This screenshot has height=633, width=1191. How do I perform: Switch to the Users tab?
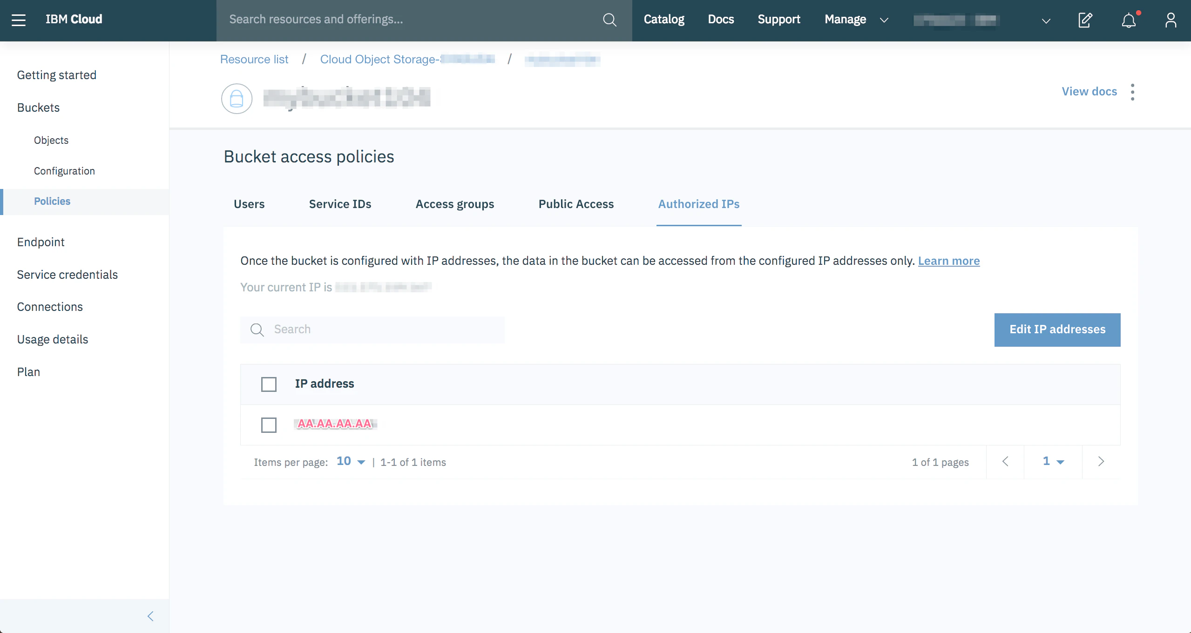pyautogui.click(x=249, y=204)
